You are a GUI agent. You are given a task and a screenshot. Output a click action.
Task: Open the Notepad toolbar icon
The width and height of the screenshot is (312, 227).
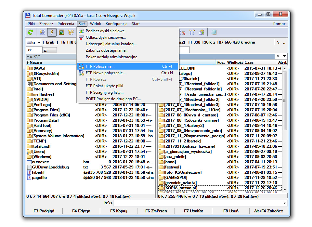click(214, 32)
